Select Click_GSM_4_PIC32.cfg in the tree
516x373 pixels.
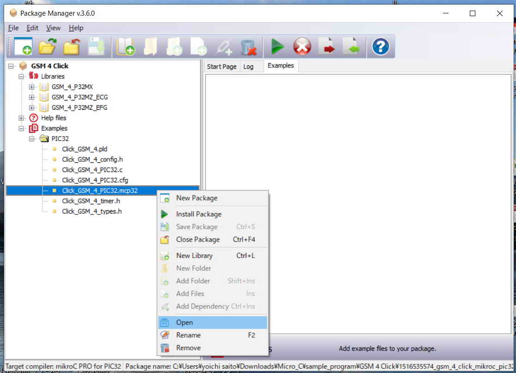tap(95, 180)
